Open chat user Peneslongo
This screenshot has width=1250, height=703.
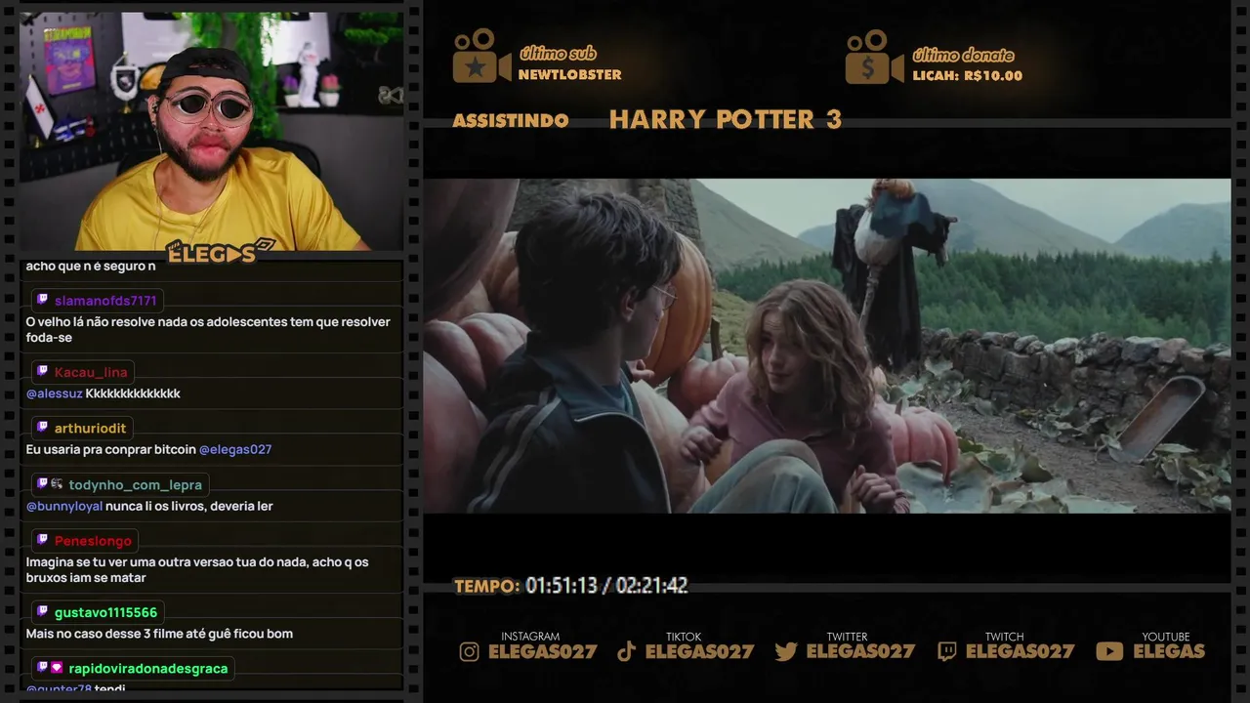(x=93, y=541)
